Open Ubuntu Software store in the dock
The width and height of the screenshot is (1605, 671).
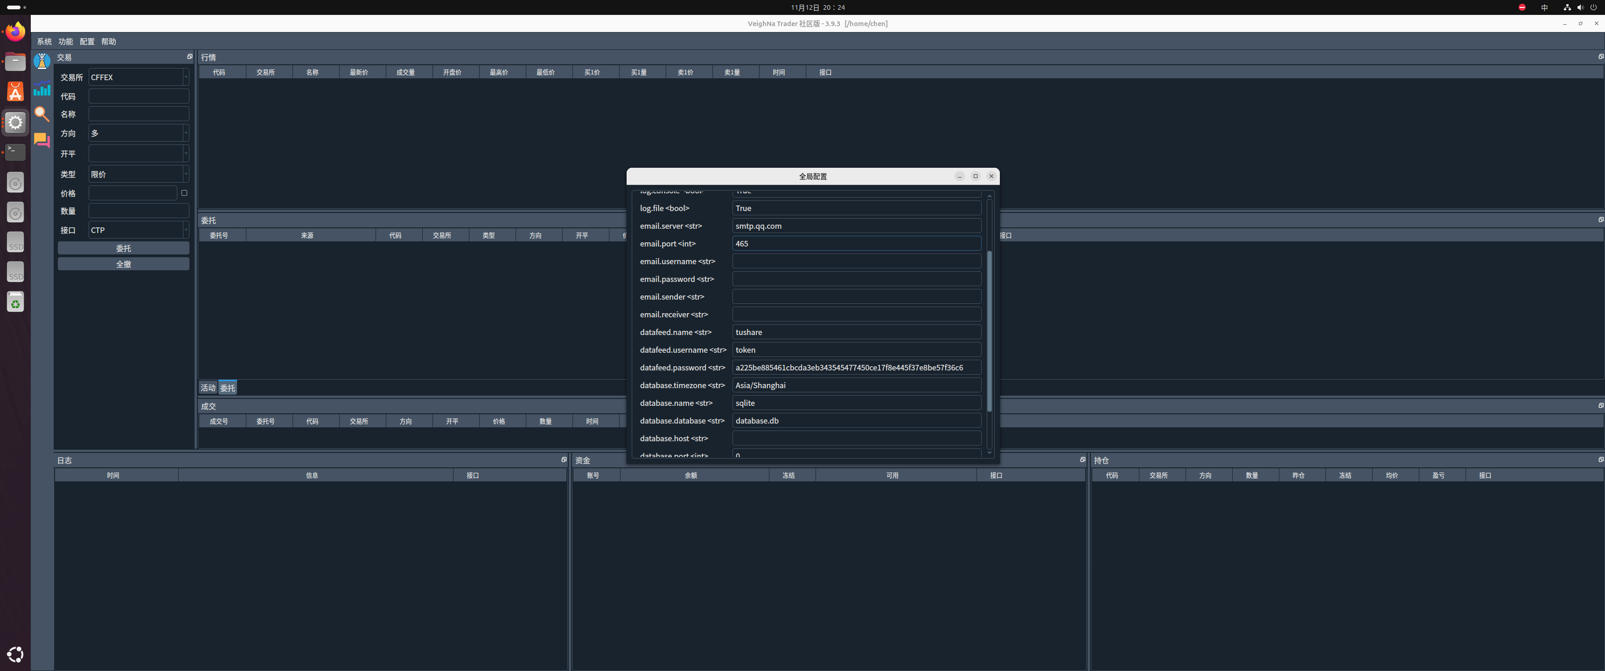coord(15,91)
